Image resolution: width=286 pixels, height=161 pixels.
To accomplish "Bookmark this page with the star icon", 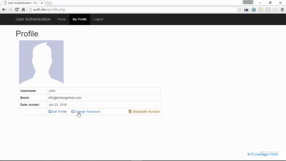I will pos(240,9).
